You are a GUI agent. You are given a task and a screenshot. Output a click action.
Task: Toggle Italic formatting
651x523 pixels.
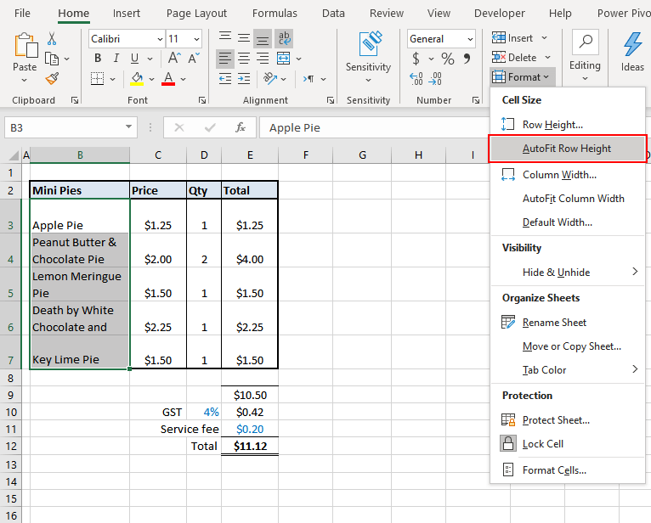(116, 58)
